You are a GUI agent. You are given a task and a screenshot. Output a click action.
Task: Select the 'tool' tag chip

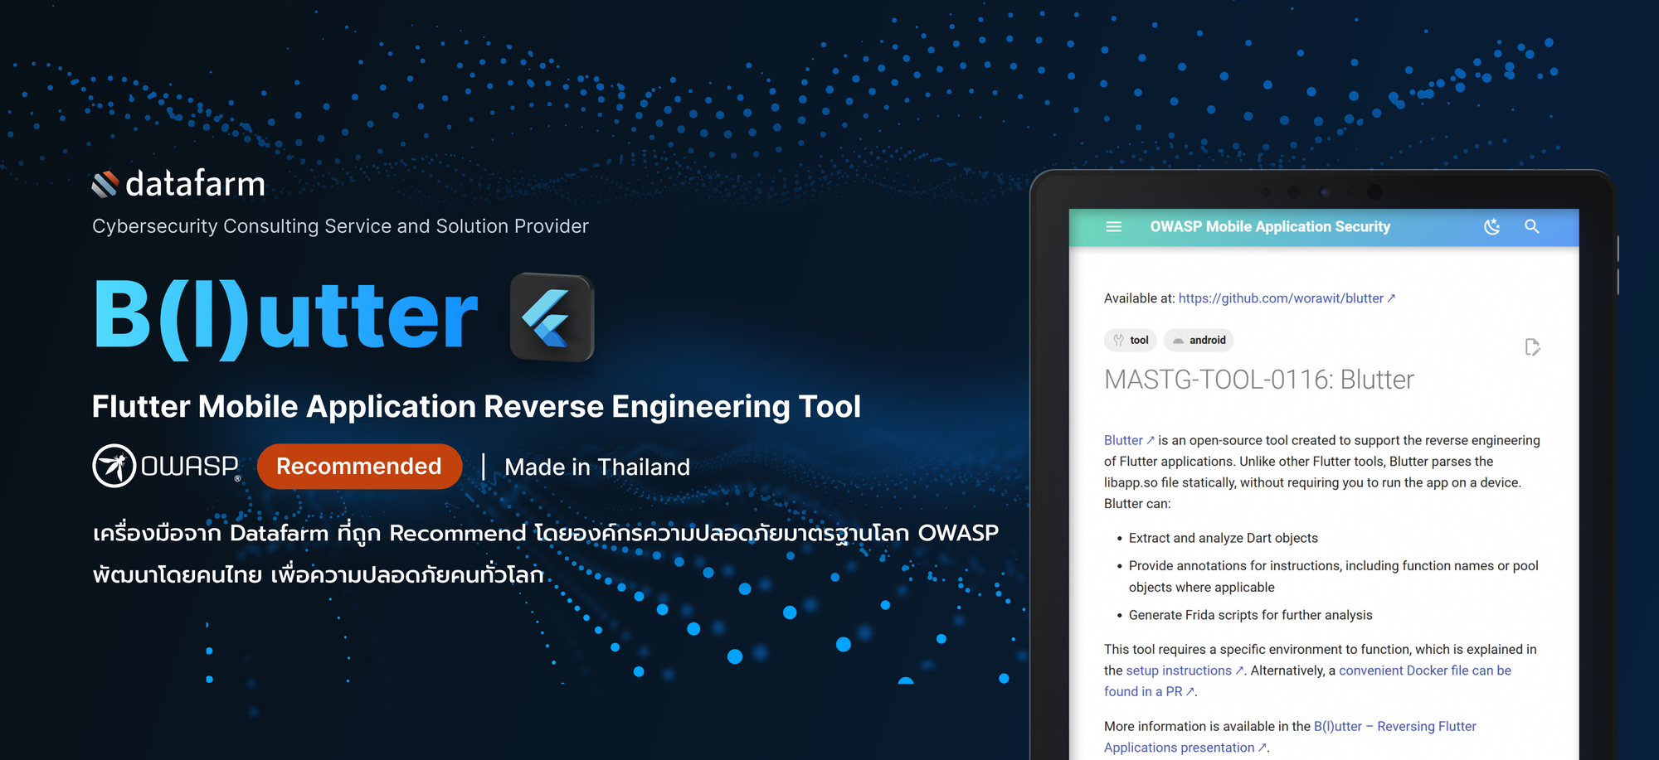click(1131, 340)
